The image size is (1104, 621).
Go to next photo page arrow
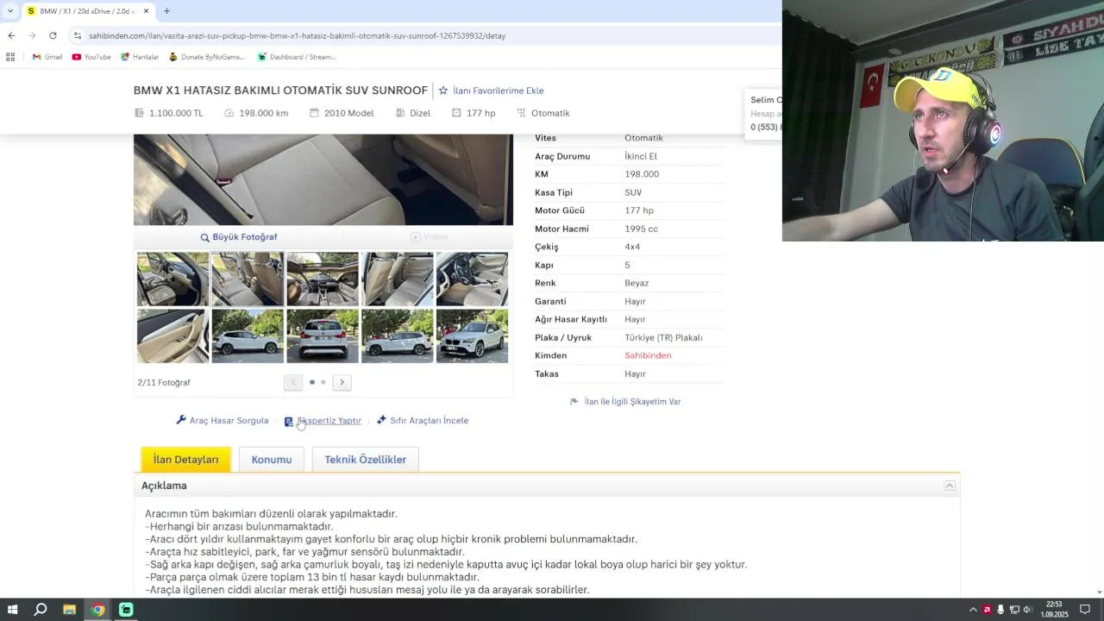point(342,382)
